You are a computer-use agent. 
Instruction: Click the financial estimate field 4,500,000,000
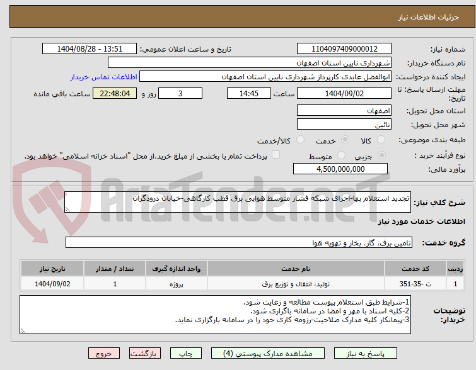point(340,169)
